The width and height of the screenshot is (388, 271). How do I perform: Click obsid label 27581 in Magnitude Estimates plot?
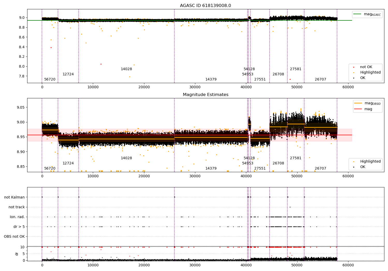296,158
